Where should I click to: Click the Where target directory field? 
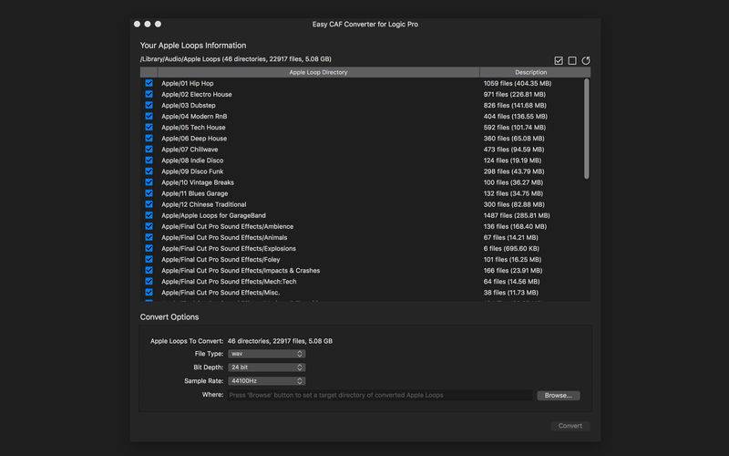pos(380,395)
